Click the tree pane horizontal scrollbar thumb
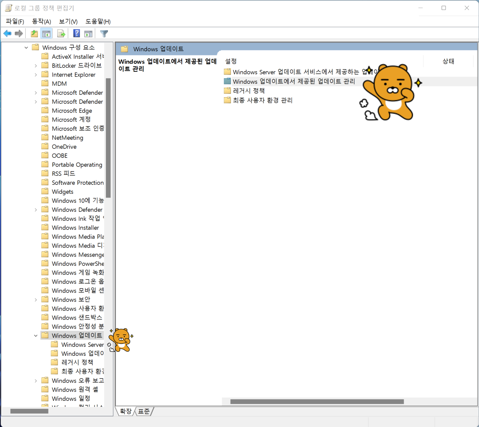The width and height of the screenshot is (479, 427). coord(29,411)
